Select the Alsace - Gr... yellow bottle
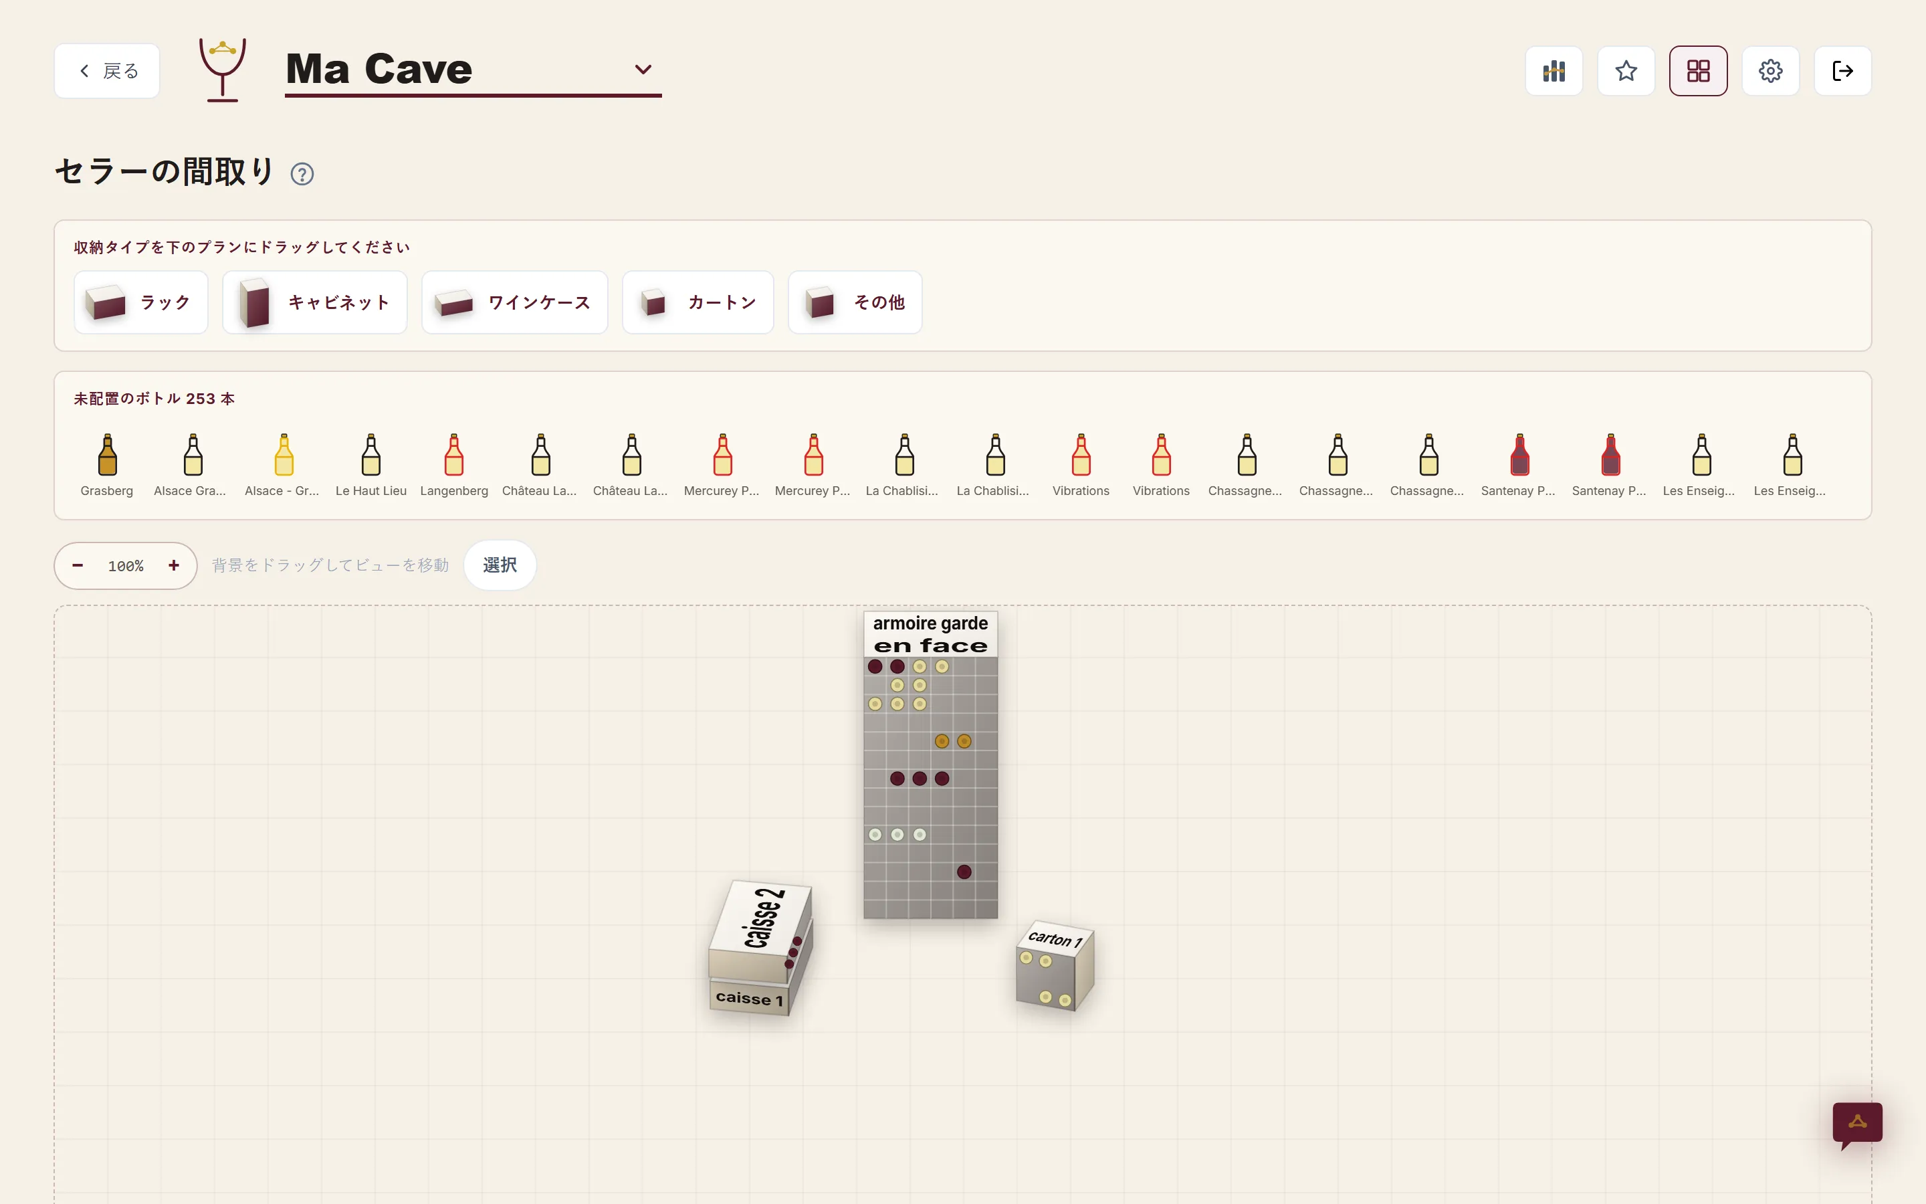Screen dimensions: 1926x1204 pos(282,466)
